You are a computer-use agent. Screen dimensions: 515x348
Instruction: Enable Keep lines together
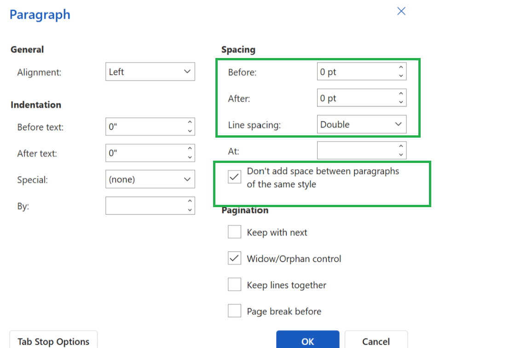click(234, 284)
